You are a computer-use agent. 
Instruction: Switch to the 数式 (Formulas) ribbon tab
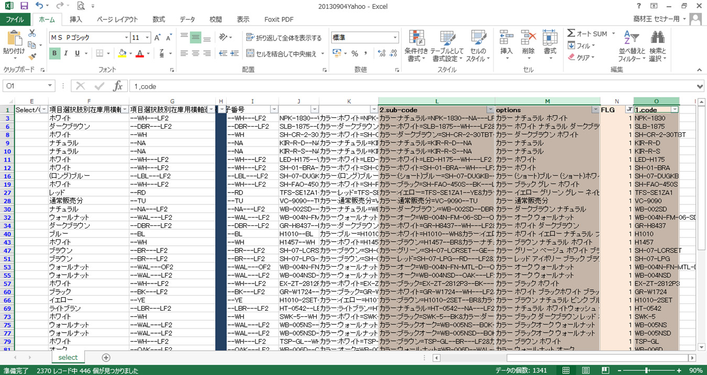tap(159, 19)
